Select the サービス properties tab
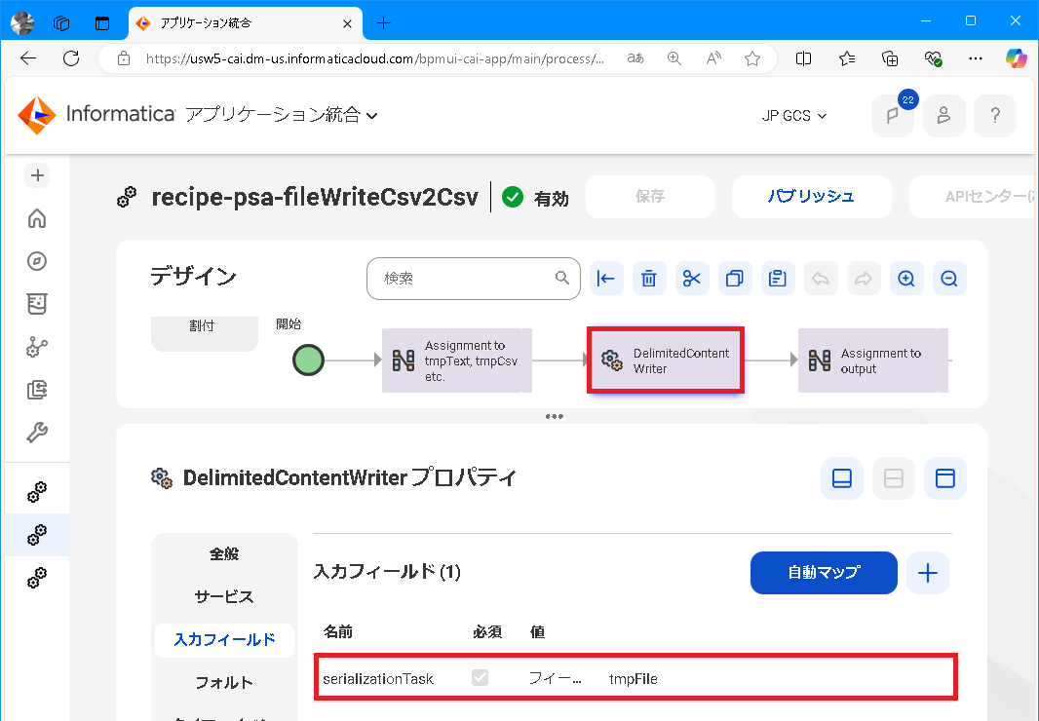Image resolution: width=1039 pixels, height=721 pixels. point(224,596)
